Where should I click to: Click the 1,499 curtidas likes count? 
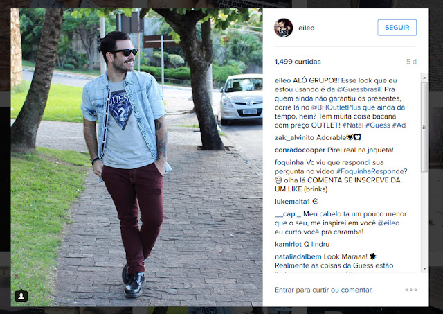point(298,62)
